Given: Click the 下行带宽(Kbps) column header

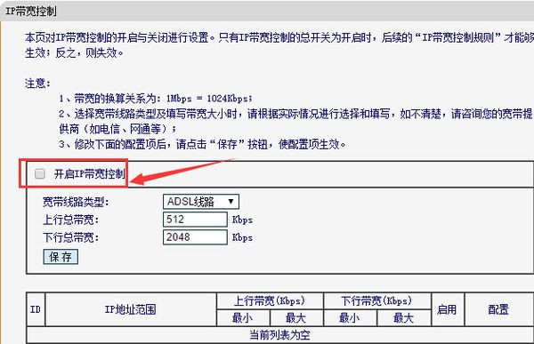Looking at the screenshot, I should [376, 300].
